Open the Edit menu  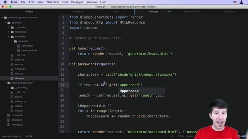point(31,2)
